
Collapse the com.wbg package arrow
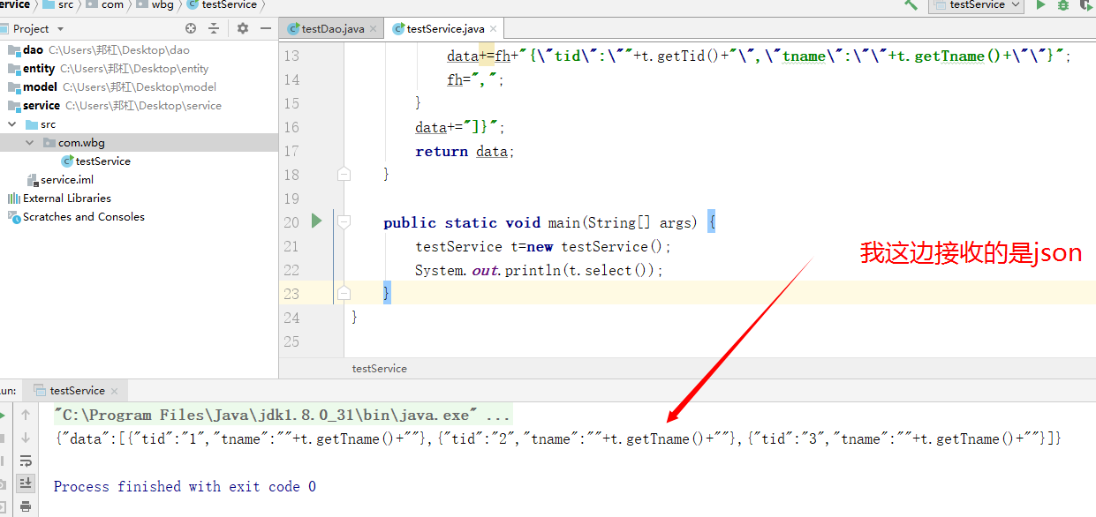coord(30,143)
